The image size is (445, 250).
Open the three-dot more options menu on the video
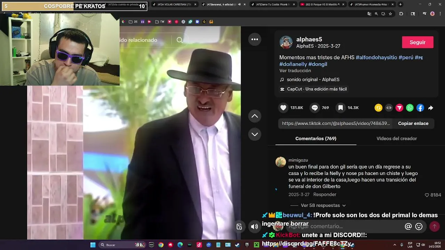(x=254, y=39)
